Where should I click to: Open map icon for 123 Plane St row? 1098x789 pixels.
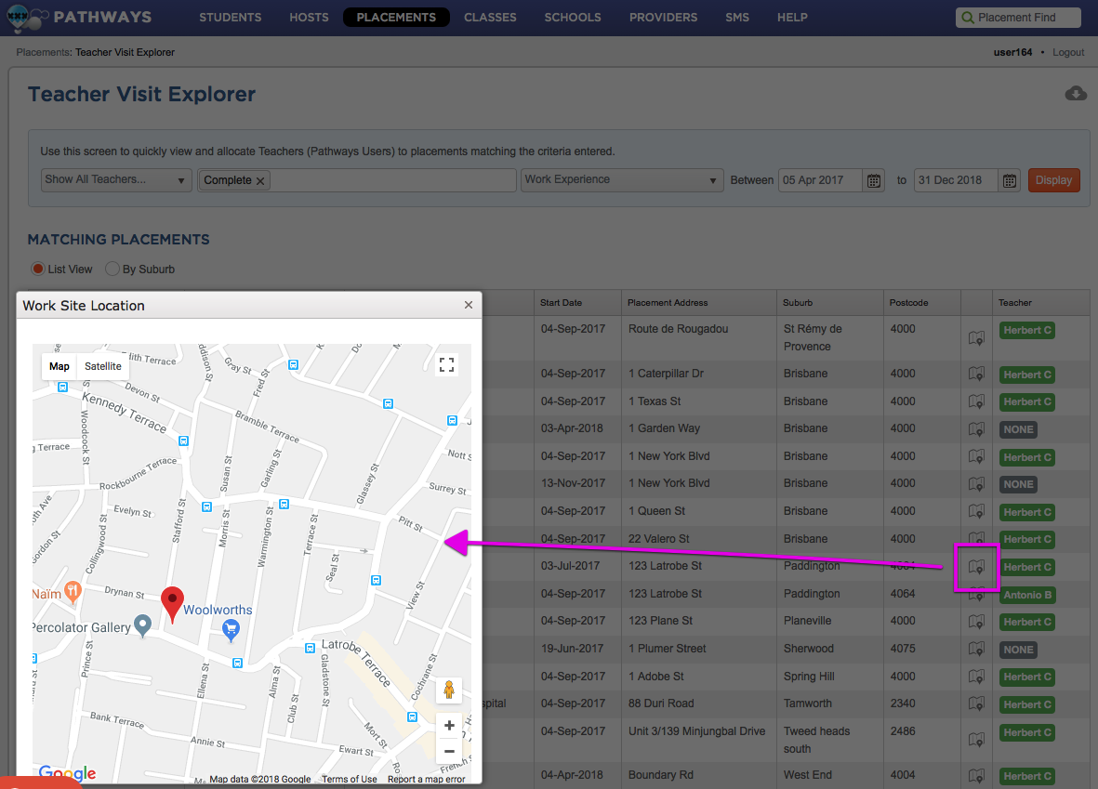click(x=976, y=622)
